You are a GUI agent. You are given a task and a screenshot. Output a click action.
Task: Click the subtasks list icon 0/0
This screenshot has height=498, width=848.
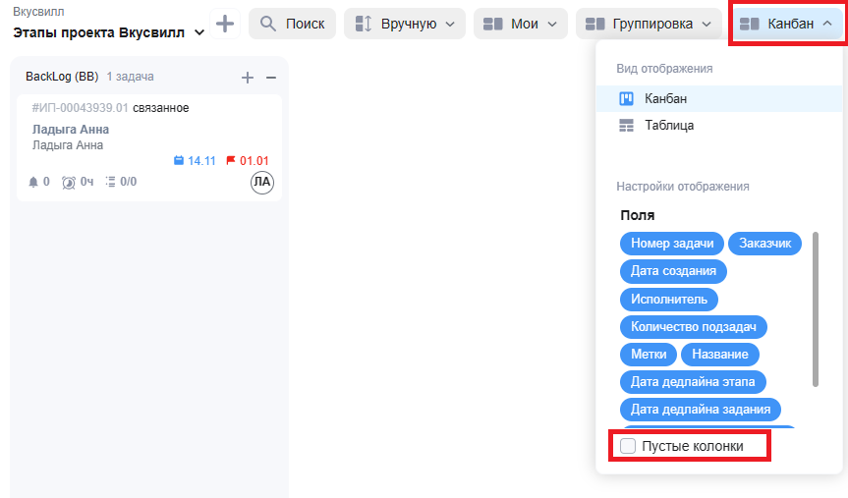pyautogui.click(x=110, y=182)
